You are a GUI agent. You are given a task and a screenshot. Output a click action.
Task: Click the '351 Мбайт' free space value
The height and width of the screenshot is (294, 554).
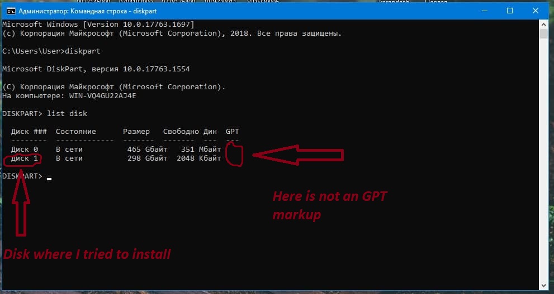(201, 150)
